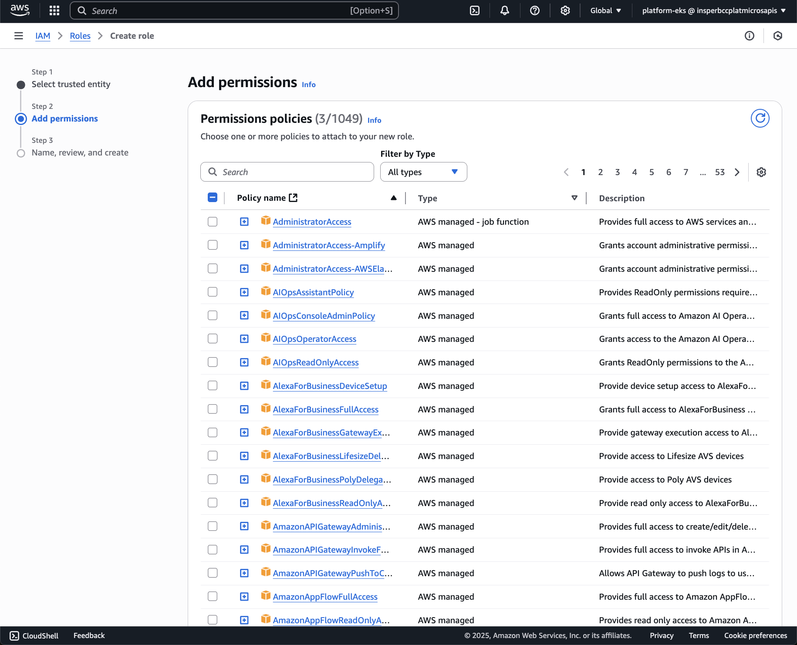Open the info panel circle icon
797x645 pixels.
point(750,36)
